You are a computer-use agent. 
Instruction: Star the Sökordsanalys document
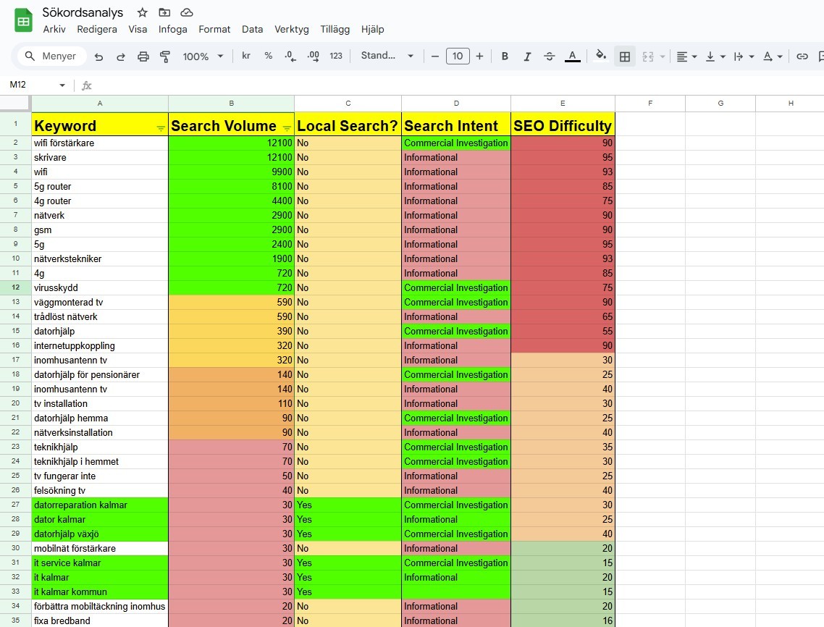[142, 12]
